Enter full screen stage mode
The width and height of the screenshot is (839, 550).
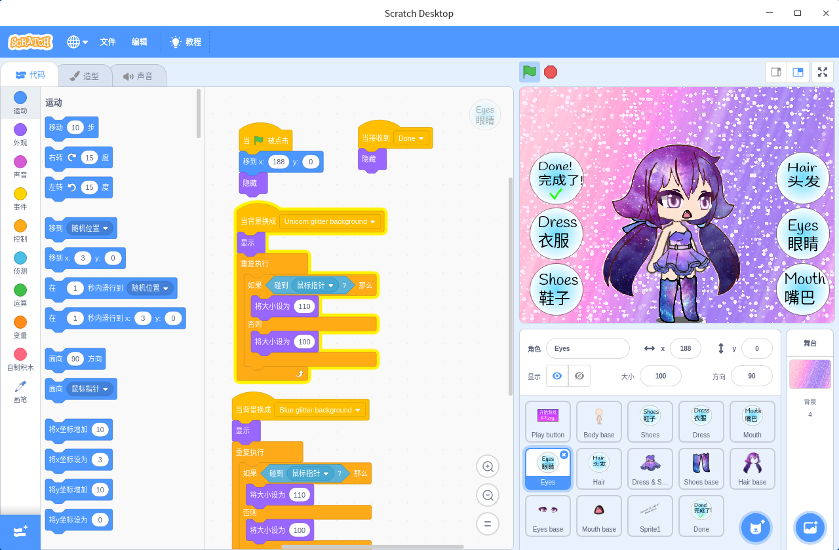pyautogui.click(x=823, y=72)
